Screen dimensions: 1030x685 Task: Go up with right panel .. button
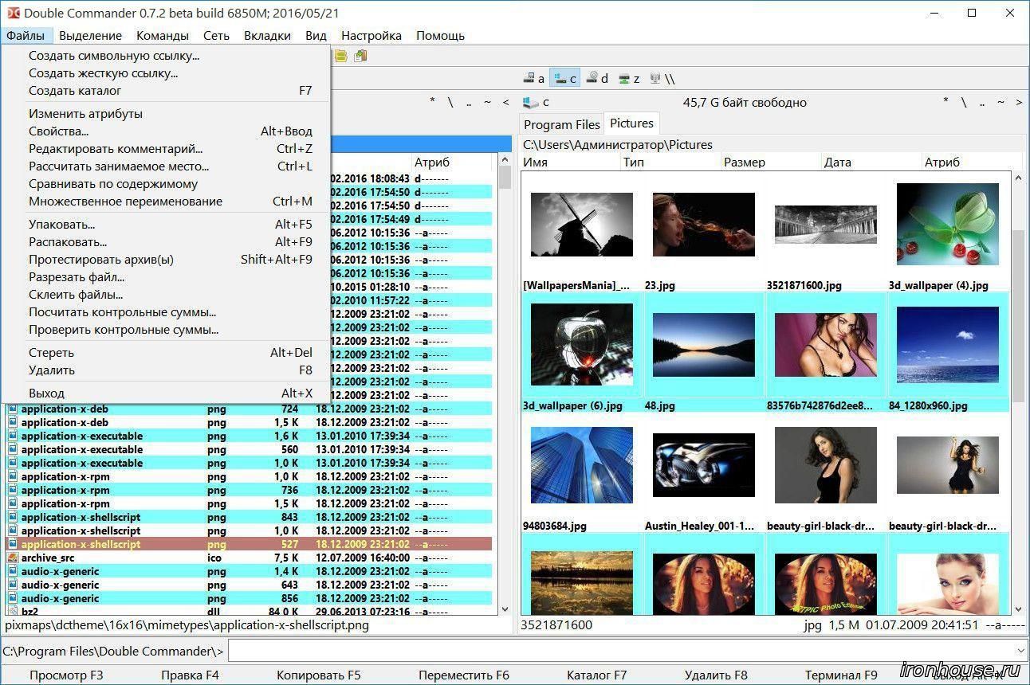[982, 102]
